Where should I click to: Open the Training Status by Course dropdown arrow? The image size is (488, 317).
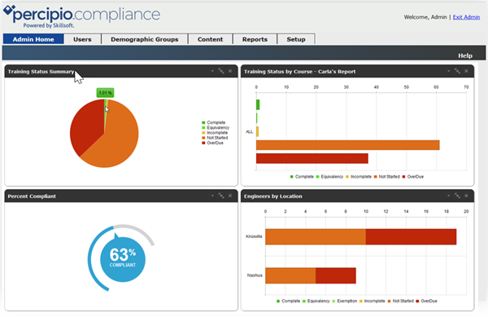(x=448, y=71)
